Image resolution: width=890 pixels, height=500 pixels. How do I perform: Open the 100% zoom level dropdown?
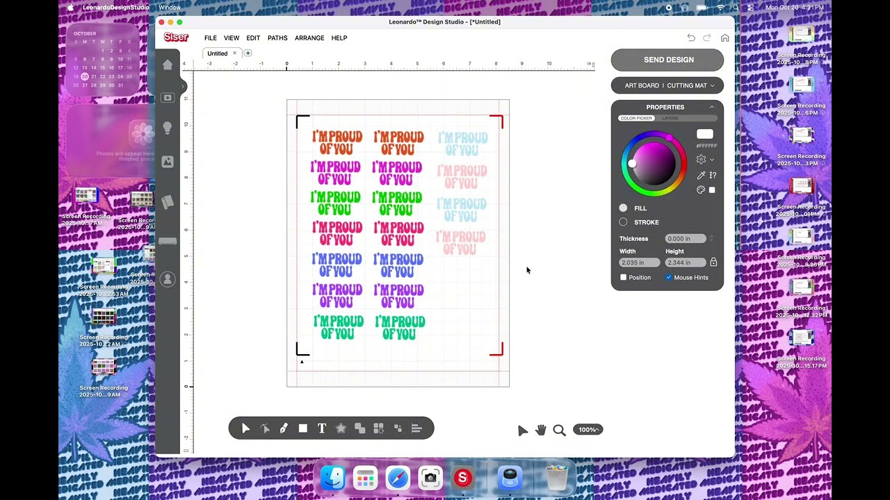[x=588, y=430]
